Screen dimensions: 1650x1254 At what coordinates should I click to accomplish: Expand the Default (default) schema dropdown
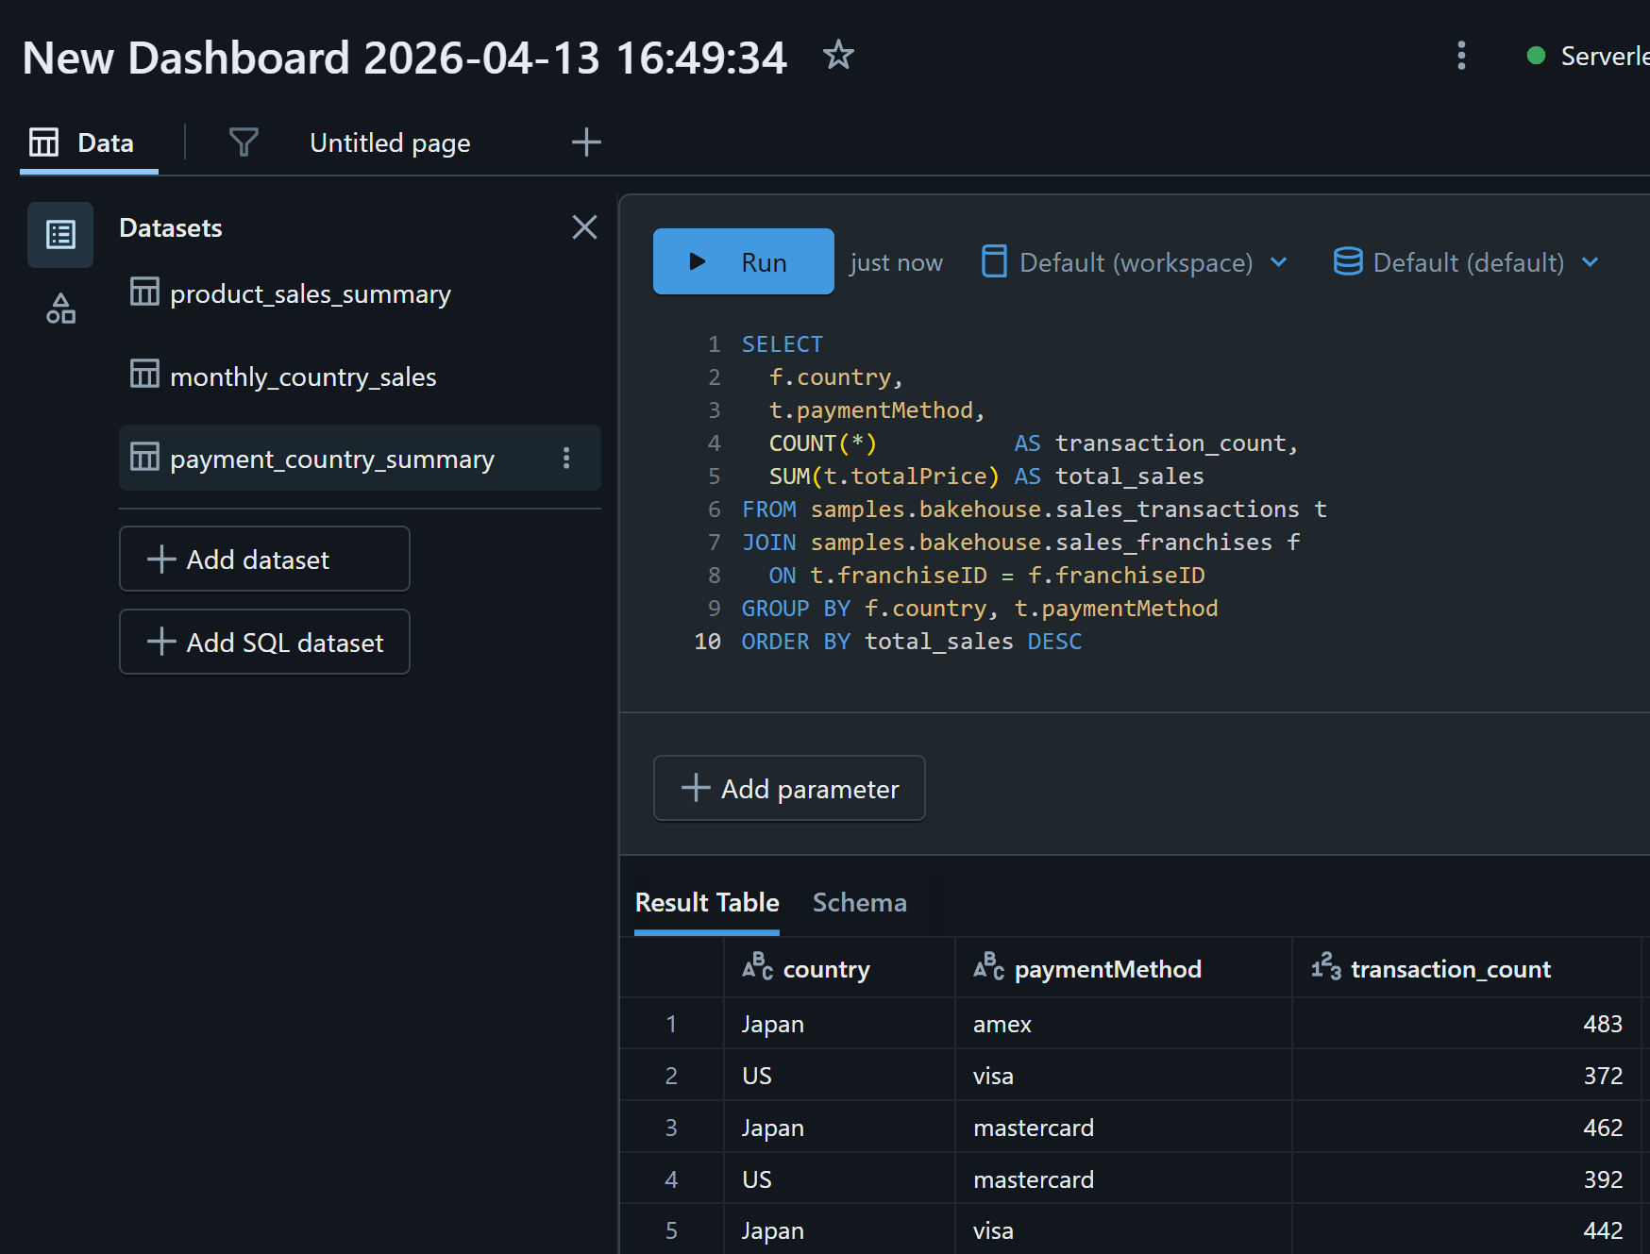(1466, 262)
